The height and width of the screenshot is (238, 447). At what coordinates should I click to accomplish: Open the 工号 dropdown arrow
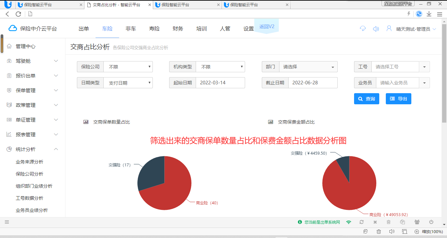424,67
